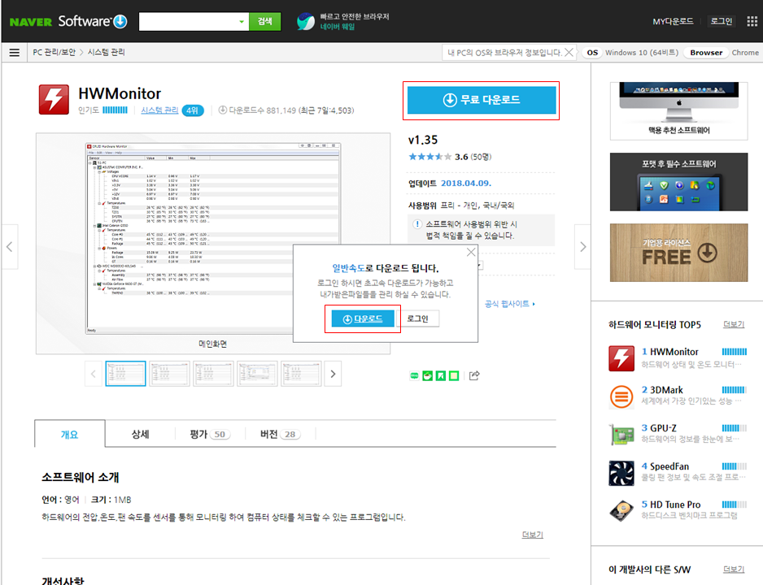Click the 3DMark orange icon
This screenshot has height=585, width=763.
621,396
